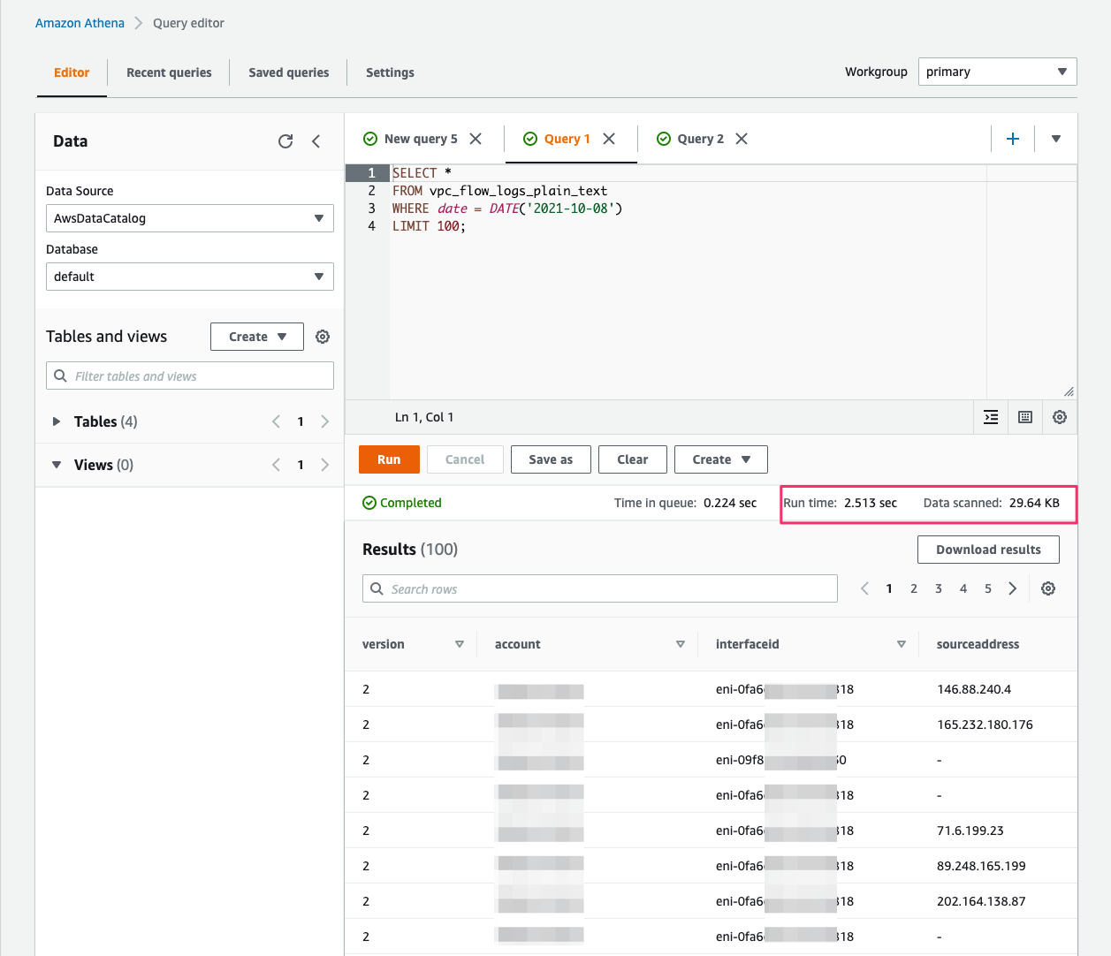Switch to the Editor tab
Viewport: 1111px width, 956px height.
72,72
